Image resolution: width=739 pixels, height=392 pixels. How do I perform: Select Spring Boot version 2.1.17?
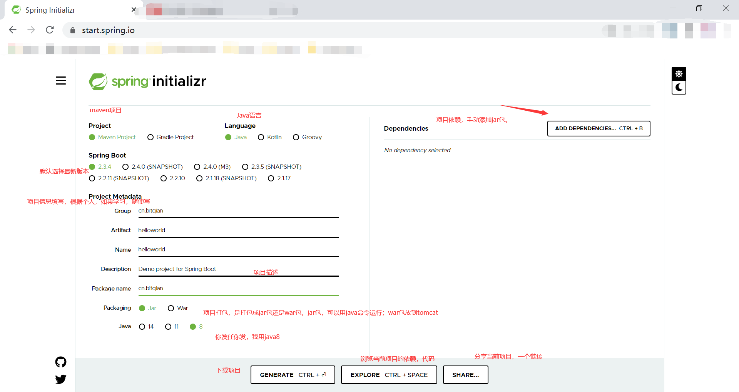pyautogui.click(x=279, y=178)
